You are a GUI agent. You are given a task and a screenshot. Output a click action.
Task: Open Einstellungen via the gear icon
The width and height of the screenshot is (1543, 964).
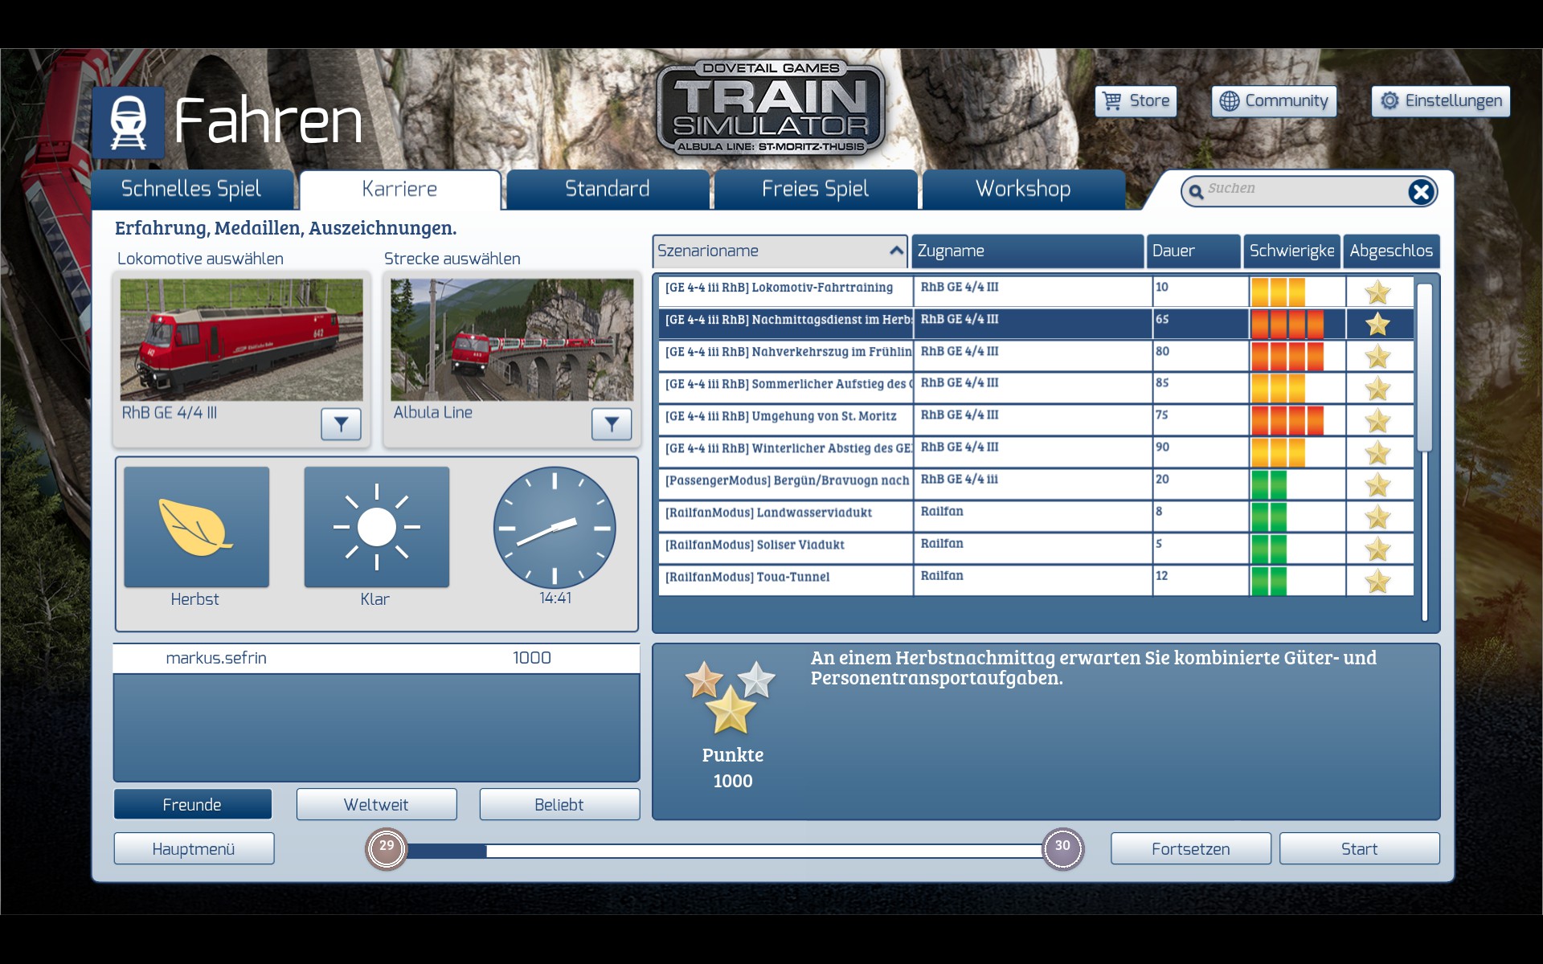pyautogui.click(x=1390, y=101)
